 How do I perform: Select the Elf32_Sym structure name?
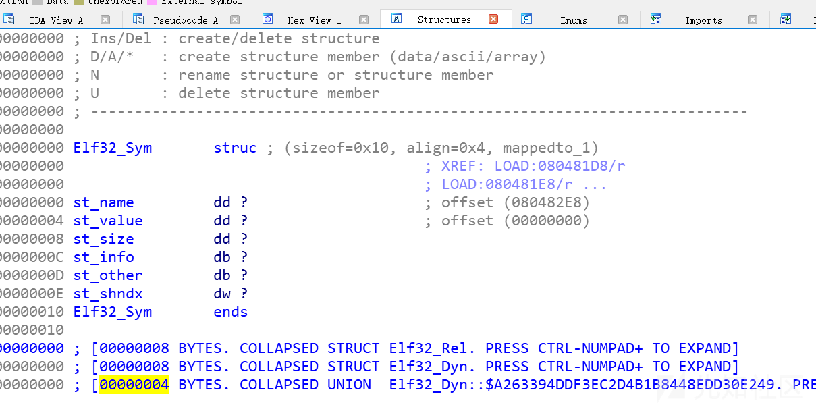[112, 147]
